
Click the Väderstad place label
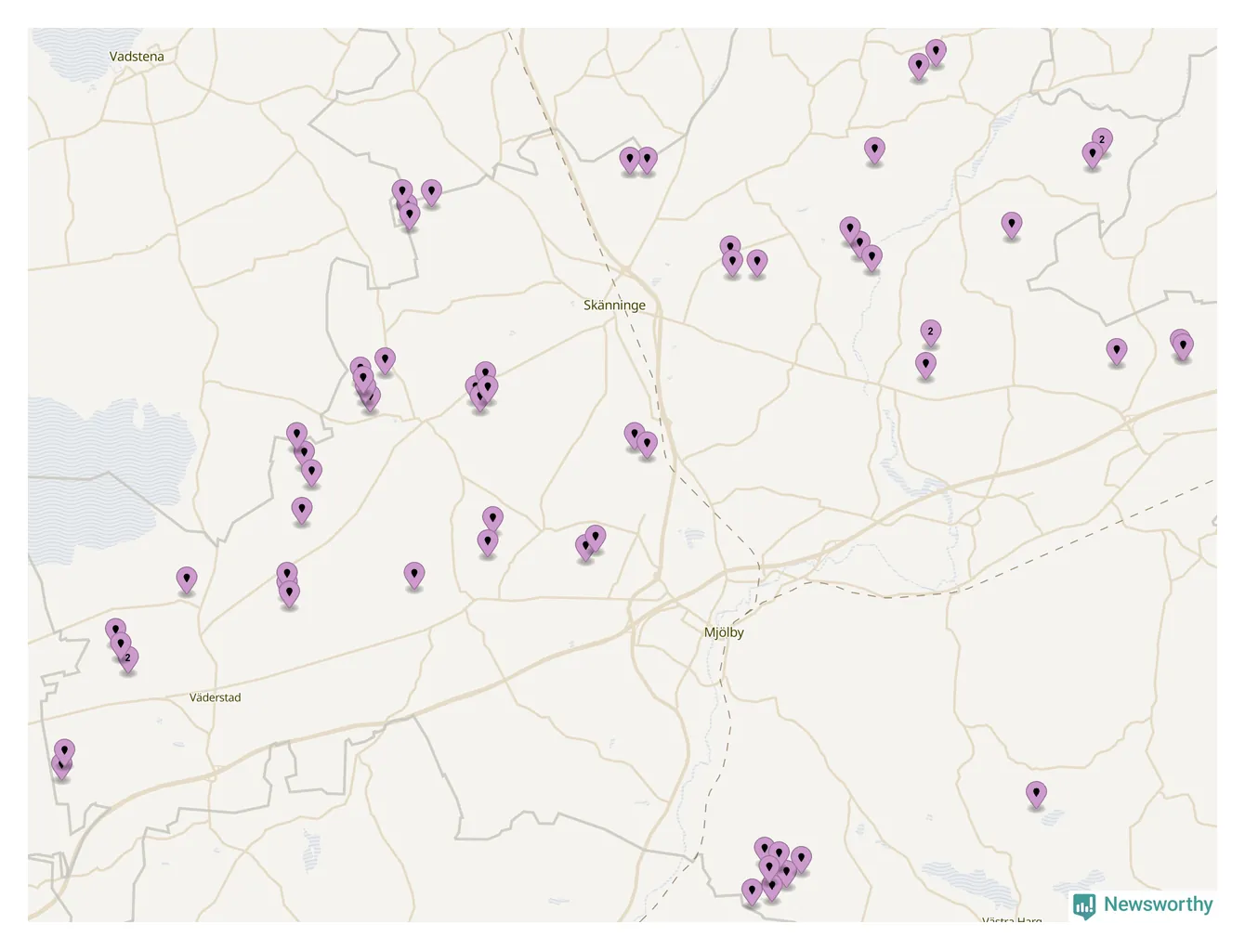click(216, 697)
